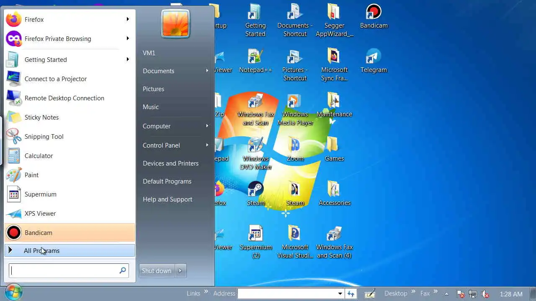Click the Shut down button
The height and width of the screenshot is (301, 536).
(157, 270)
